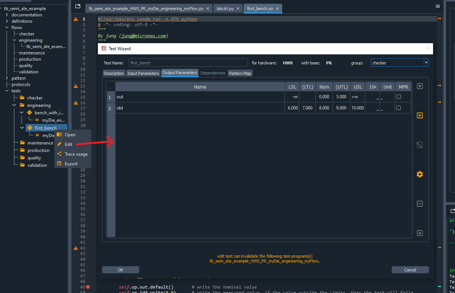Click the Nom cell showing 8.000

(x=324, y=108)
